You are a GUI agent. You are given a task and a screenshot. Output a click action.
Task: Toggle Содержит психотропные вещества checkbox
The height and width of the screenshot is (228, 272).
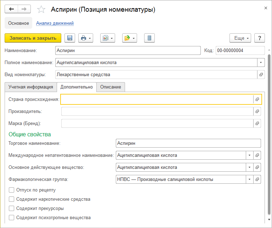pyautogui.click(x=12, y=218)
